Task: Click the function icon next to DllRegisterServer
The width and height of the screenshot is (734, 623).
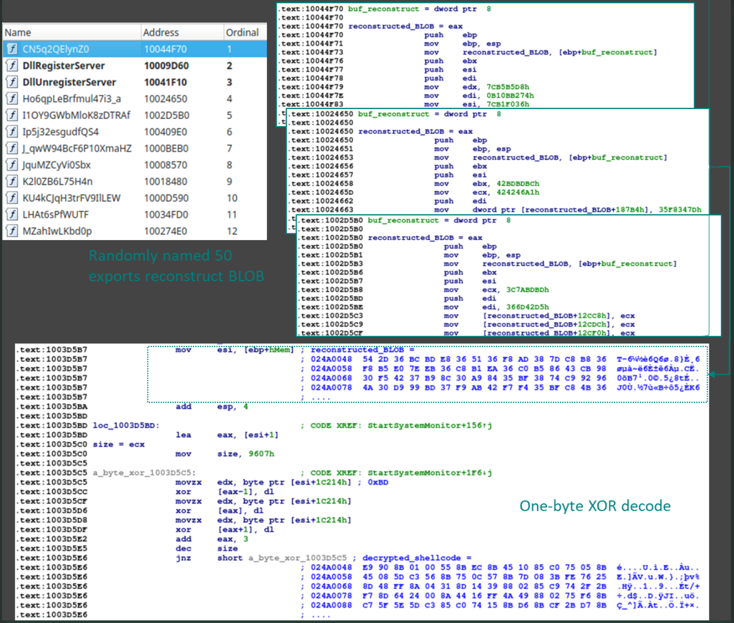Action: (x=12, y=65)
